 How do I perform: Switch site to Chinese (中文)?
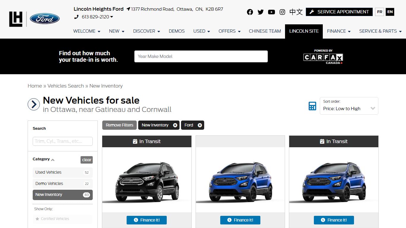[296, 12]
